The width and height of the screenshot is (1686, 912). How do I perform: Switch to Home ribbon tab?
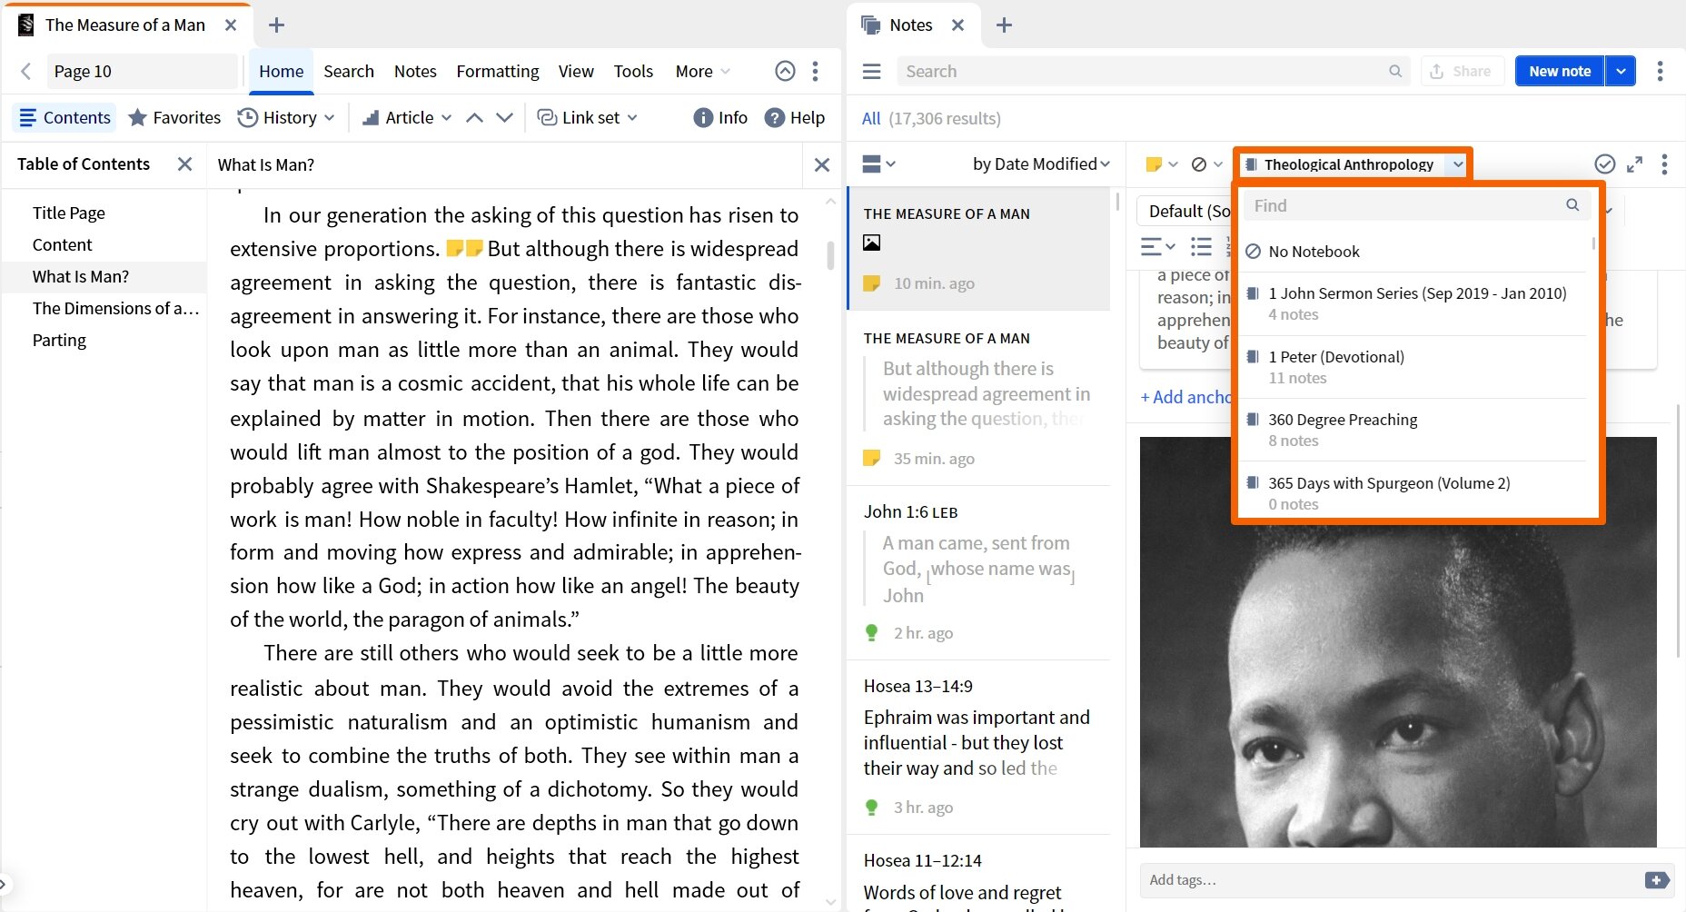(x=282, y=71)
